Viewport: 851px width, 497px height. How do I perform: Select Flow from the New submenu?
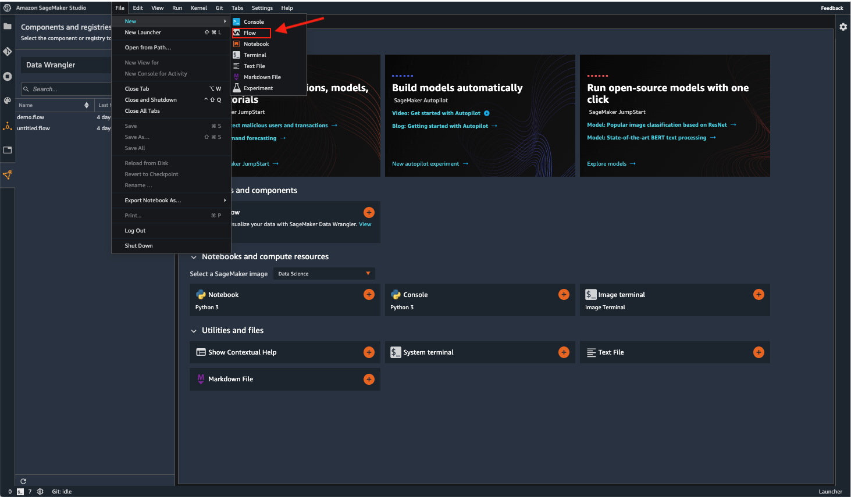pos(250,33)
